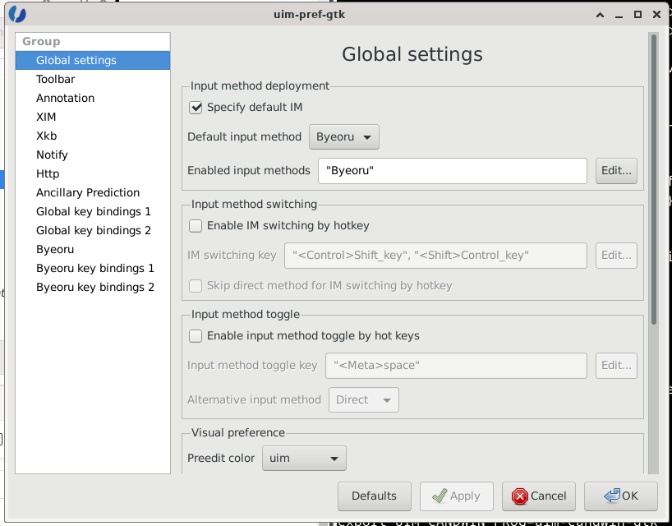Enable IM switching by hotkey

[x=196, y=225]
